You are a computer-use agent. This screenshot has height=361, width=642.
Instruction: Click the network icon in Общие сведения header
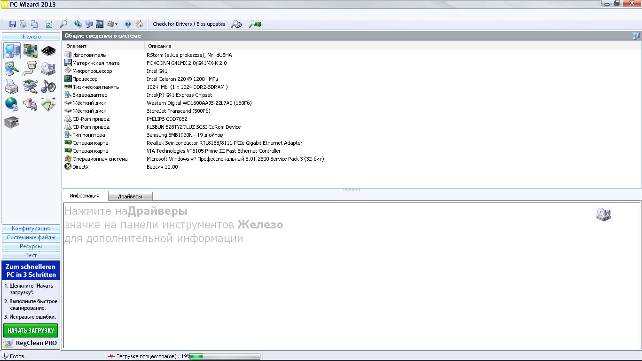tap(636, 36)
